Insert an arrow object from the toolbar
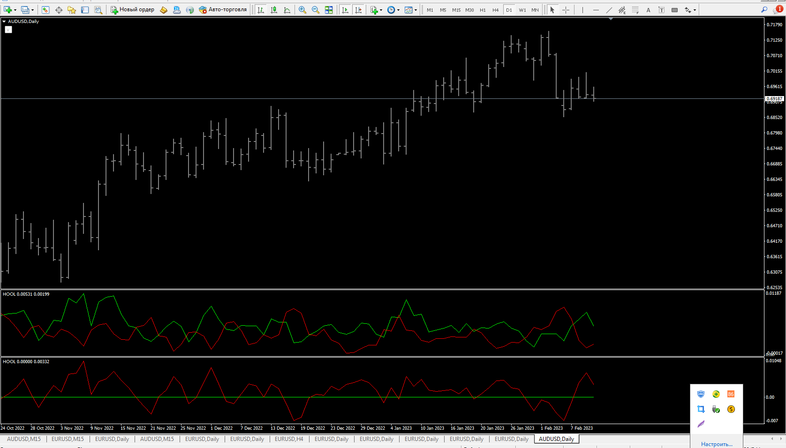 tap(688, 10)
